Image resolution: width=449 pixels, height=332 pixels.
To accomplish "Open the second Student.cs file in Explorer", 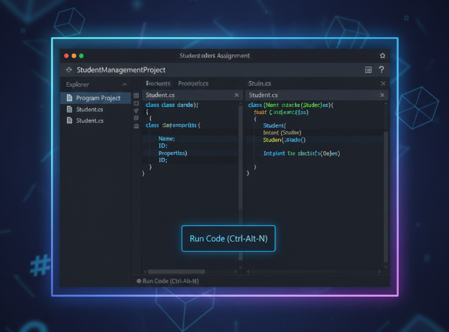I will coord(89,120).
